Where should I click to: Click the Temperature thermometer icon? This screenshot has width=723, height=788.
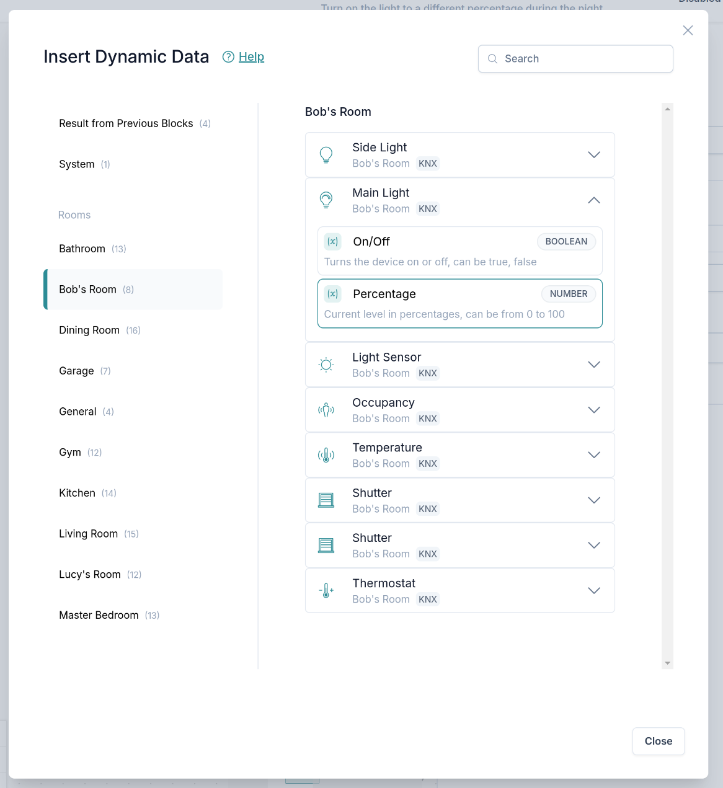coord(326,455)
